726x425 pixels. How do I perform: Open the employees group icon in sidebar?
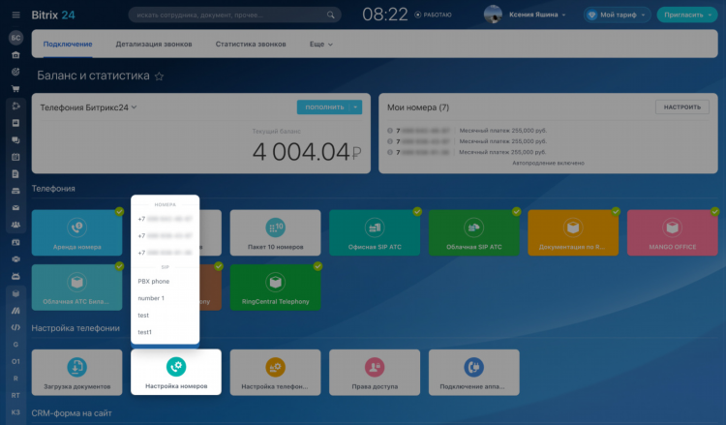click(x=15, y=225)
